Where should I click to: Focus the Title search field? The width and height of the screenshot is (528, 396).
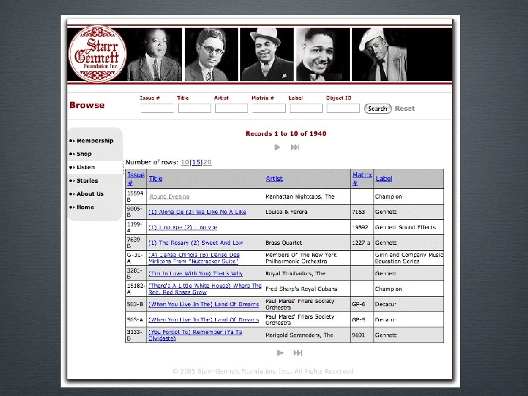[195, 108]
